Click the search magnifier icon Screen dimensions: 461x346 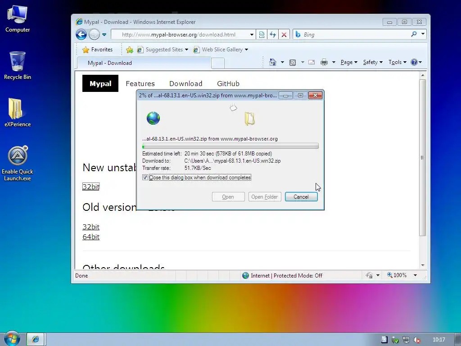pyautogui.click(x=414, y=34)
